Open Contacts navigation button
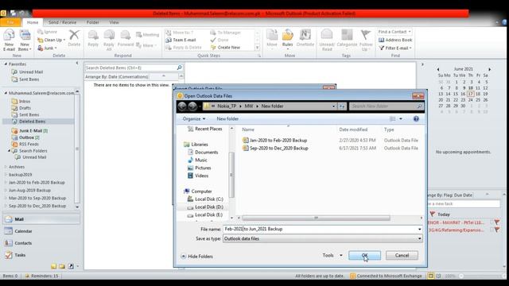Screen dimensions: 509x286 pos(41,243)
